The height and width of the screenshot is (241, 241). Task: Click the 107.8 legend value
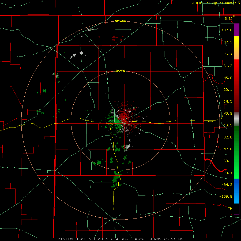click(227, 30)
